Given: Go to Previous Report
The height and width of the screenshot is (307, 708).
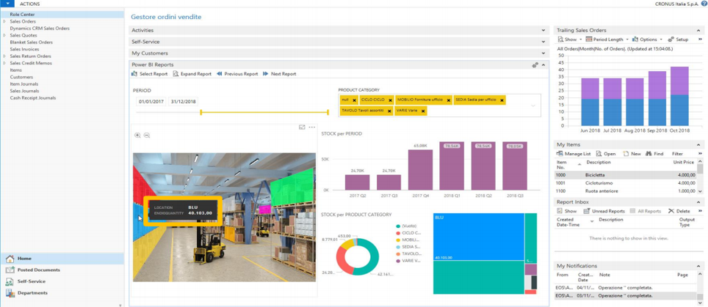Looking at the screenshot, I should pyautogui.click(x=237, y=74).
